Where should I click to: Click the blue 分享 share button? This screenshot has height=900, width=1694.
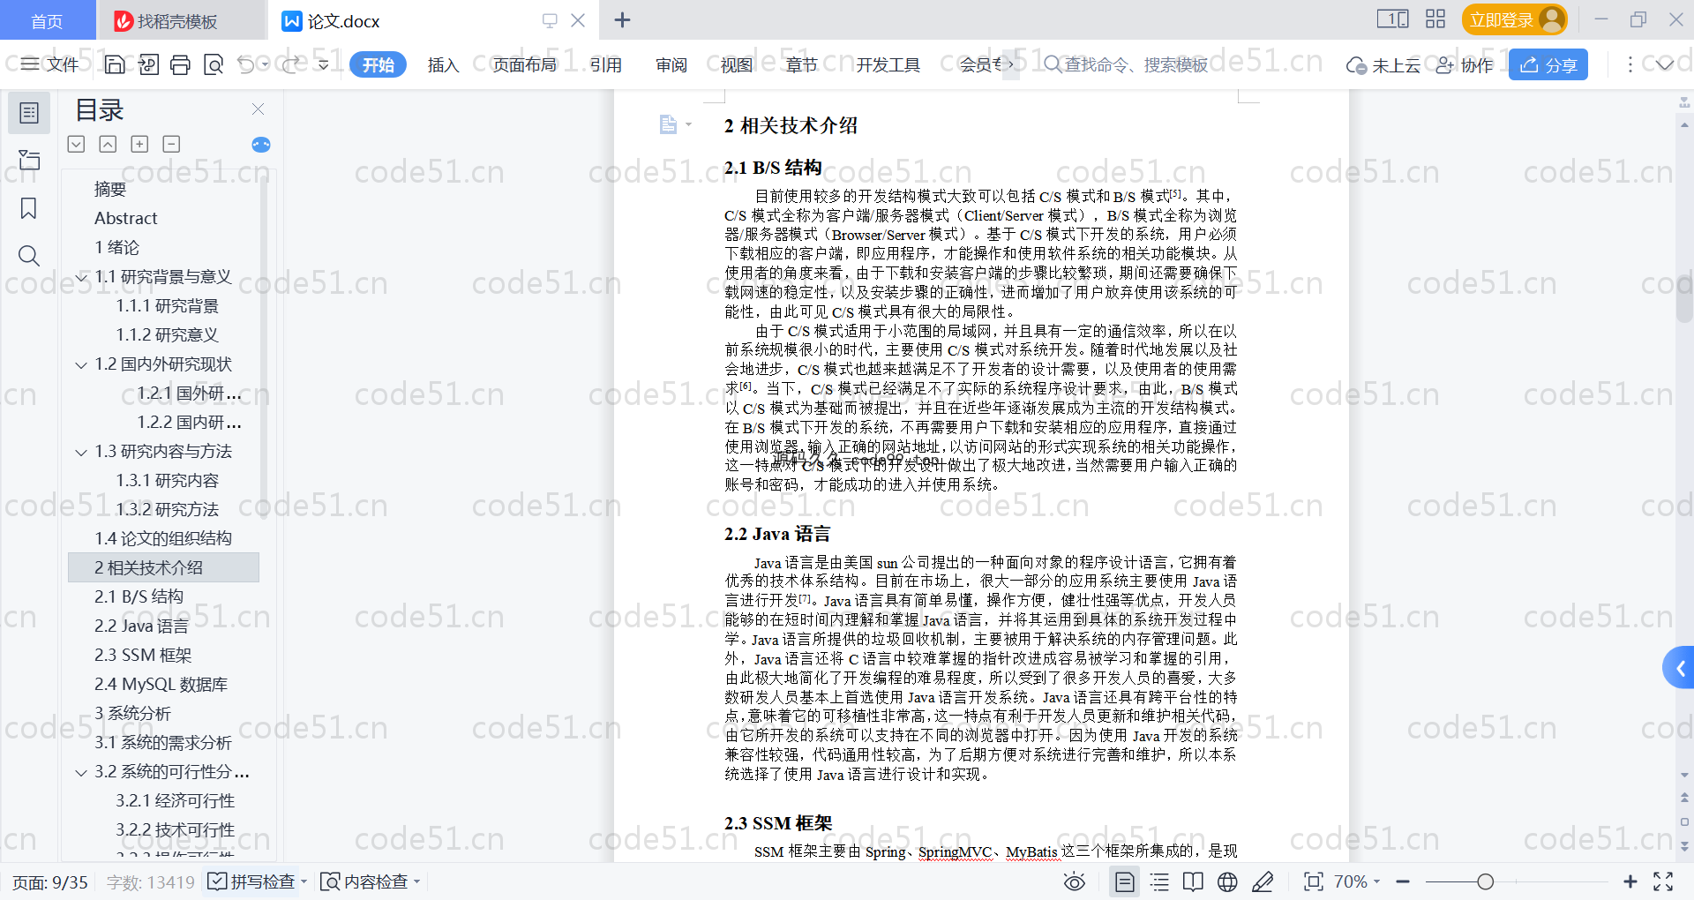(1548, 64)
